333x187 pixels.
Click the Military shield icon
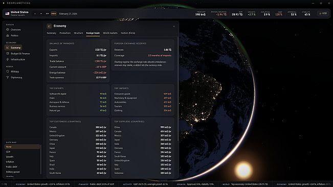click(x=8, y=72)
